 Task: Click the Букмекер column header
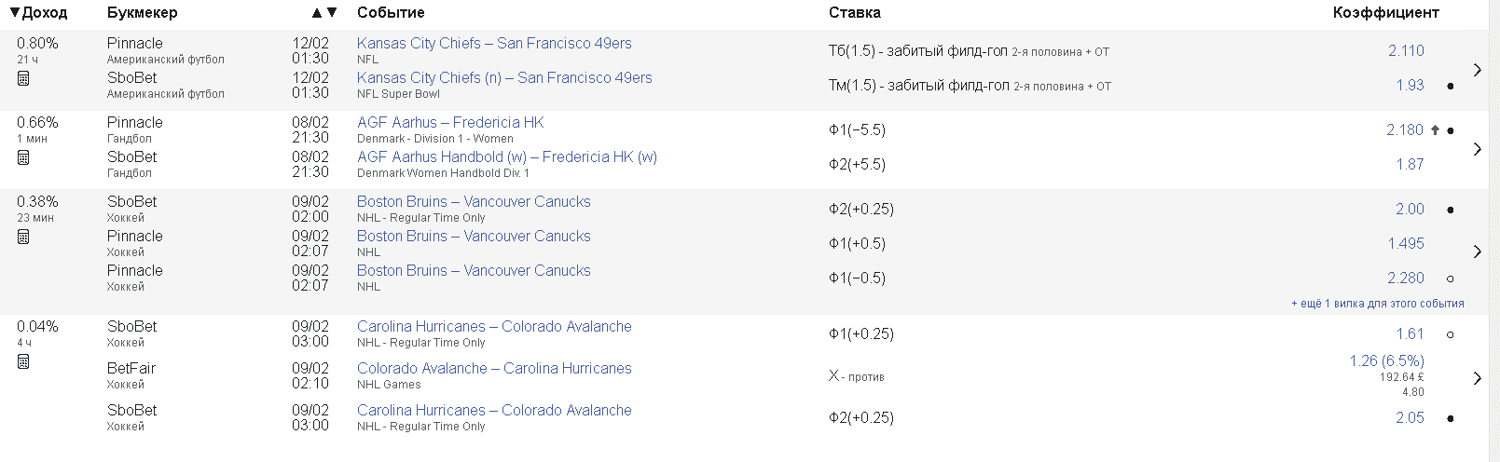point(142,13)
